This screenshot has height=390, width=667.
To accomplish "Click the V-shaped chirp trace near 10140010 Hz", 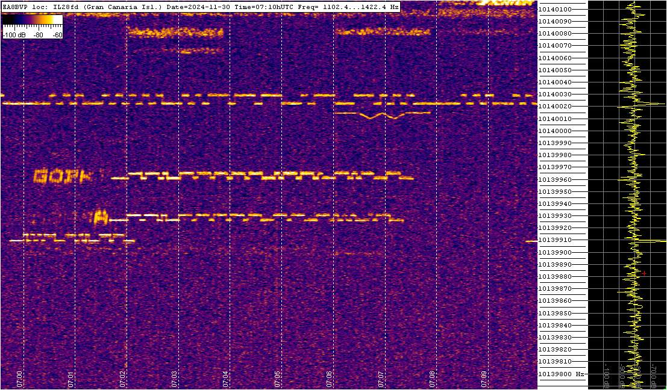I will pos(383,115).
